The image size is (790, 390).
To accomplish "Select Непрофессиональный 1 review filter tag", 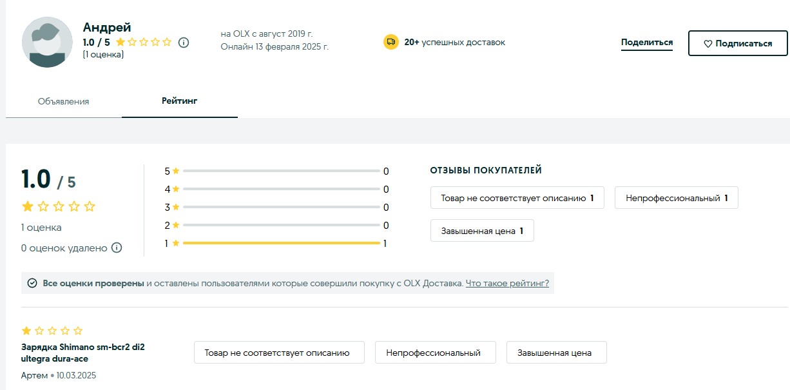I will click(x=676, y=198).
